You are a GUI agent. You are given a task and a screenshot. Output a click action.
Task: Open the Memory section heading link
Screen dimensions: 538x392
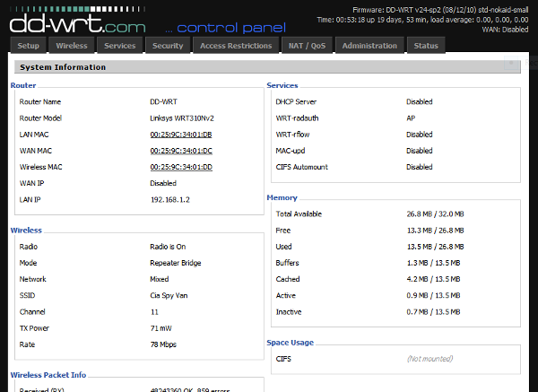(x=282, y=197)
